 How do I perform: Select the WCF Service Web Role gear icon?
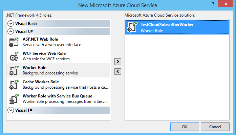click(14, 57)
